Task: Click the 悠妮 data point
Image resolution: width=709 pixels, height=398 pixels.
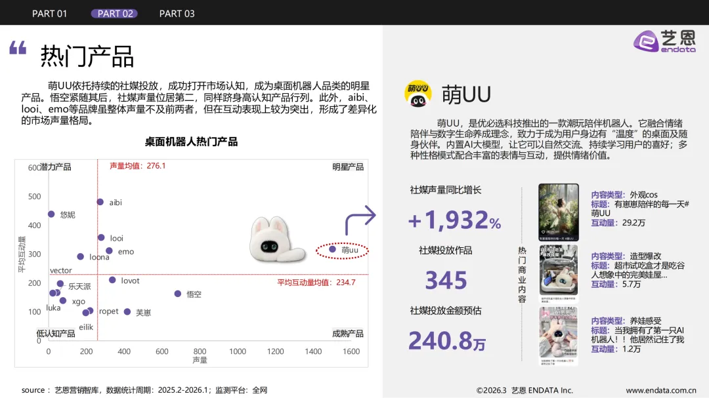Action: pyautogui.click(x=51, y=214)
